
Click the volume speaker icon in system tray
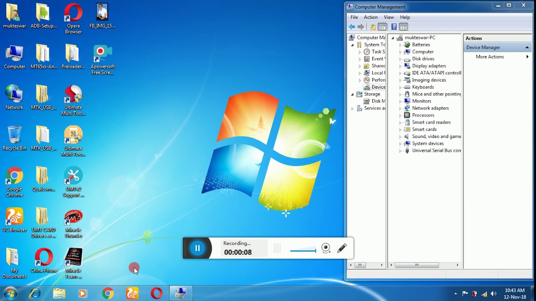[x=493, y=293]
